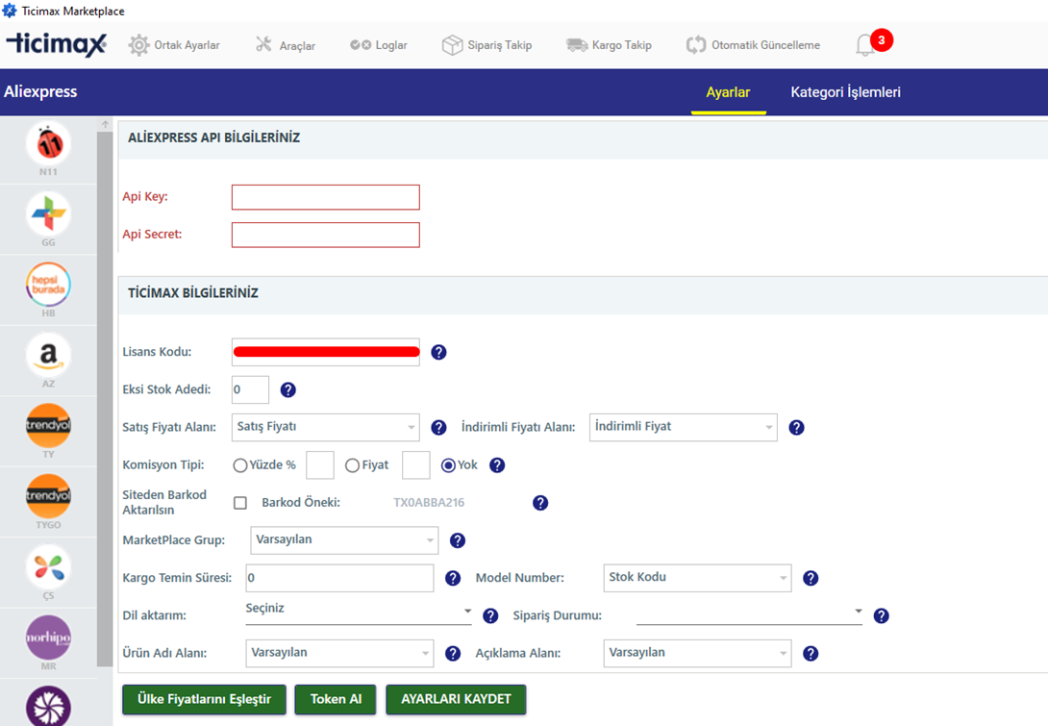Screen dimensions: 1048x726
Task: Open the Hepsiburada HB marketplace
Action: [x=48, y=285]
